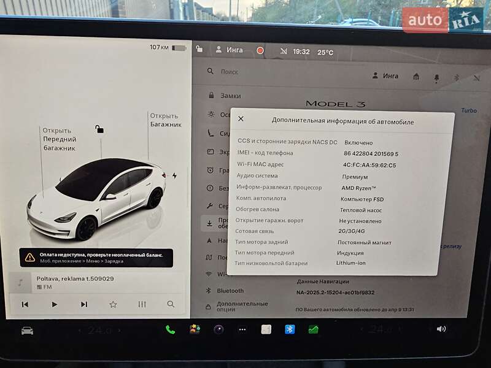Skip to next track

pyautogui.click(x=84, y=304)
